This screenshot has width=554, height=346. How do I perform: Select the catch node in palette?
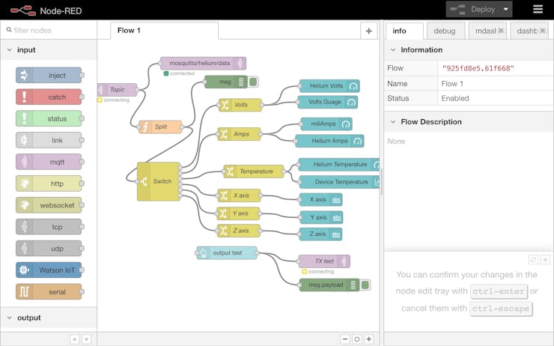(x=49, y=97)
